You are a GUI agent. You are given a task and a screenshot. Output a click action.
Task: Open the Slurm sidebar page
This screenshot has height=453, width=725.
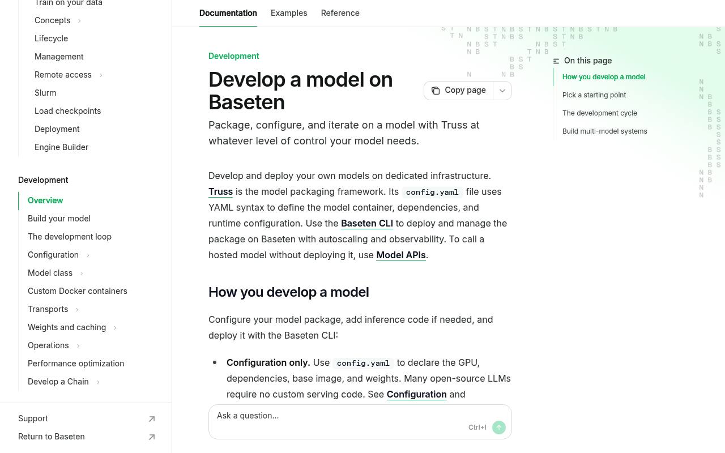pyautogui.click(x=45, y=93)
